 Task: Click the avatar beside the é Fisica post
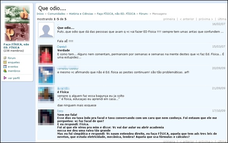pyautogui.click(x=46, y=94)
